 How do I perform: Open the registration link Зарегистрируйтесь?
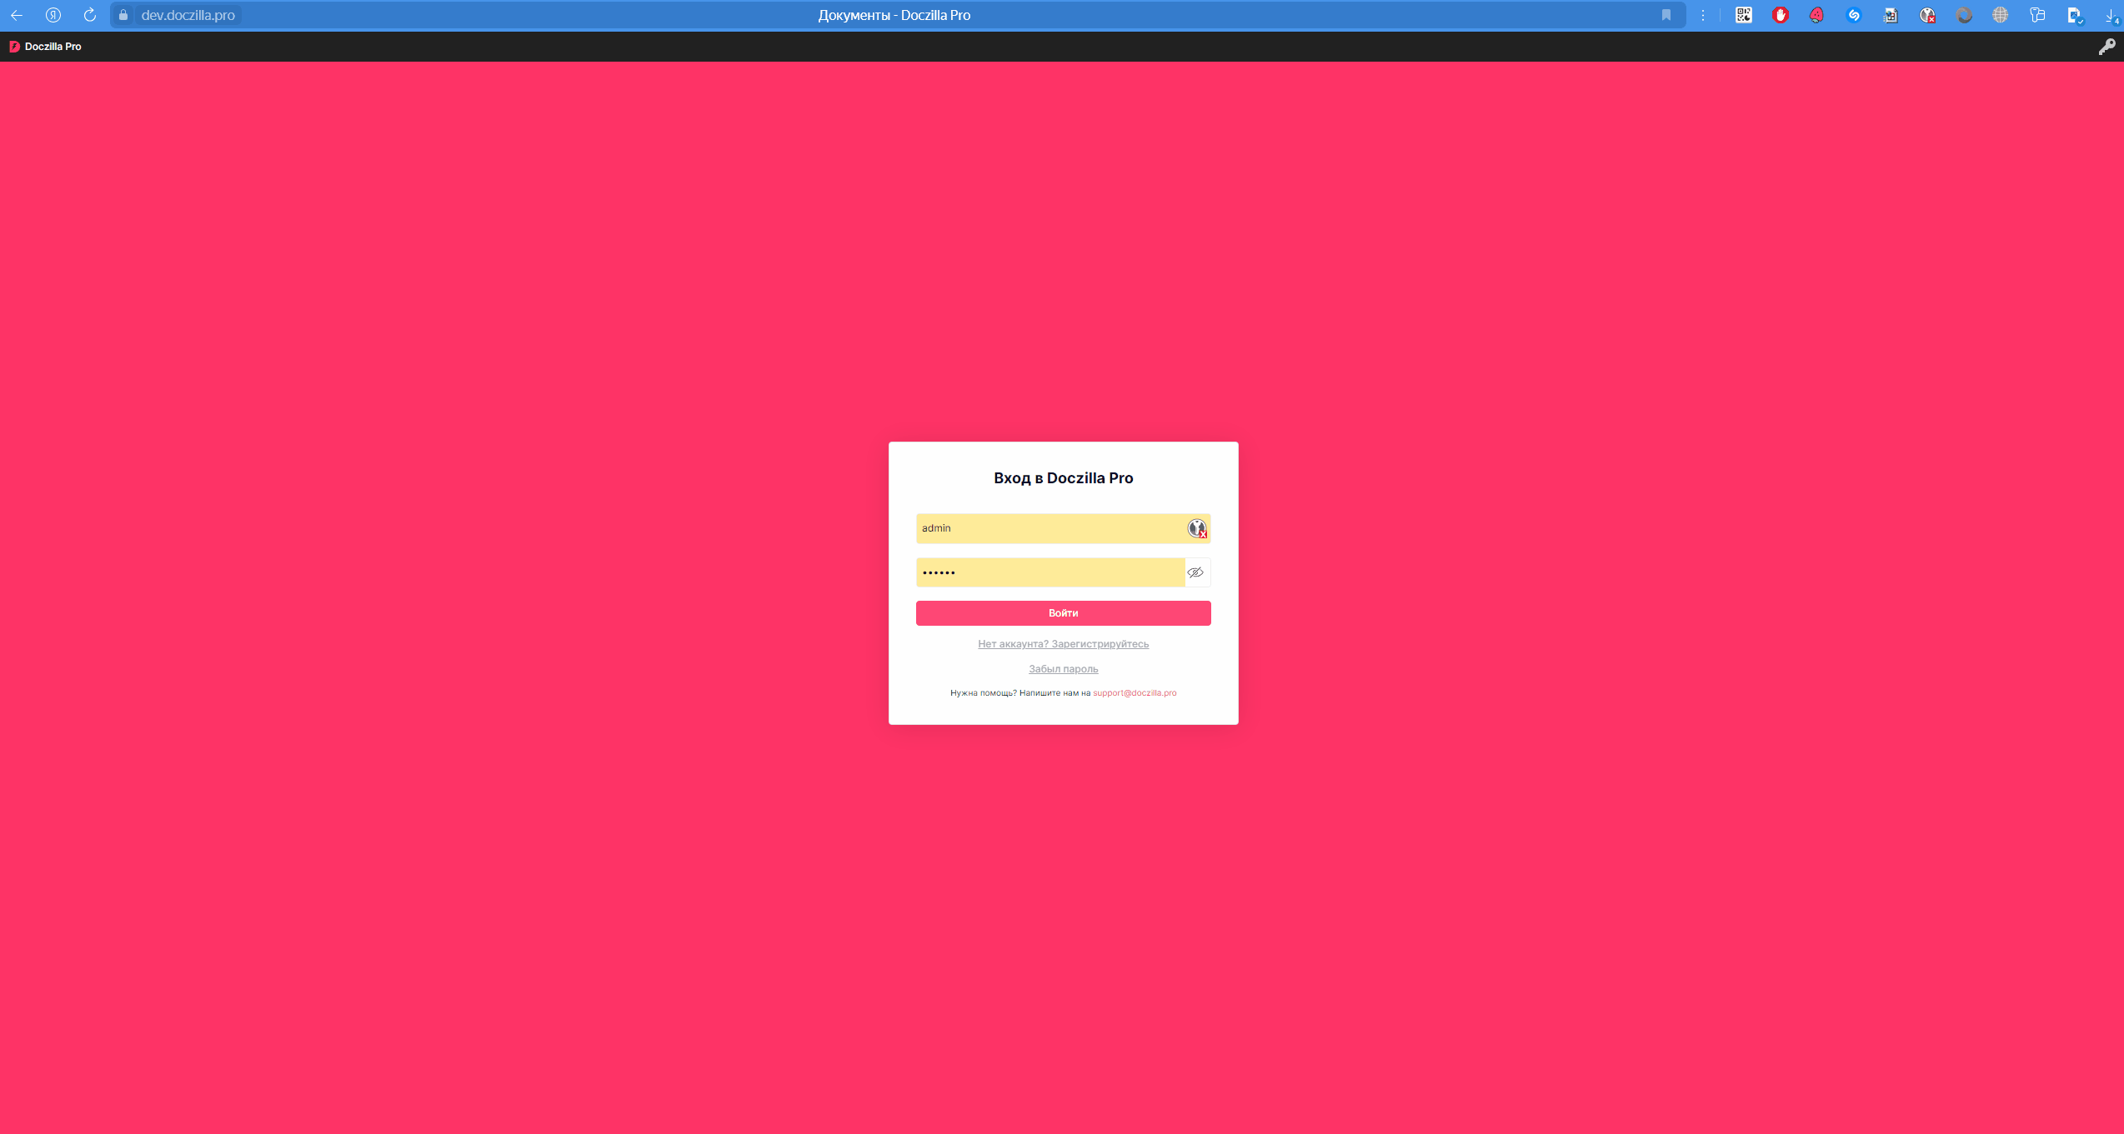coord(1100,644)
